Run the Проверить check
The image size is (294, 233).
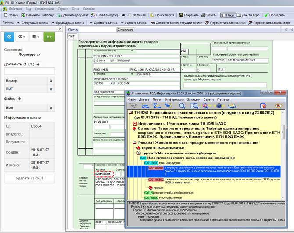click(x=274, y=15)
